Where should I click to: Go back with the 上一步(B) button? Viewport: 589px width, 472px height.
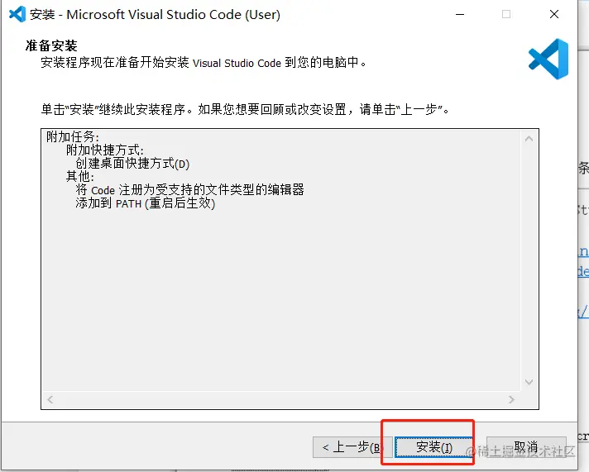tap(352, 447)
